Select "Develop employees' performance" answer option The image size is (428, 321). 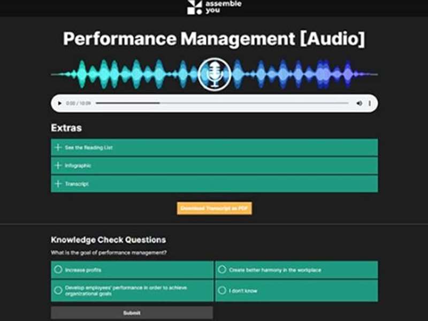click(58, 291)
